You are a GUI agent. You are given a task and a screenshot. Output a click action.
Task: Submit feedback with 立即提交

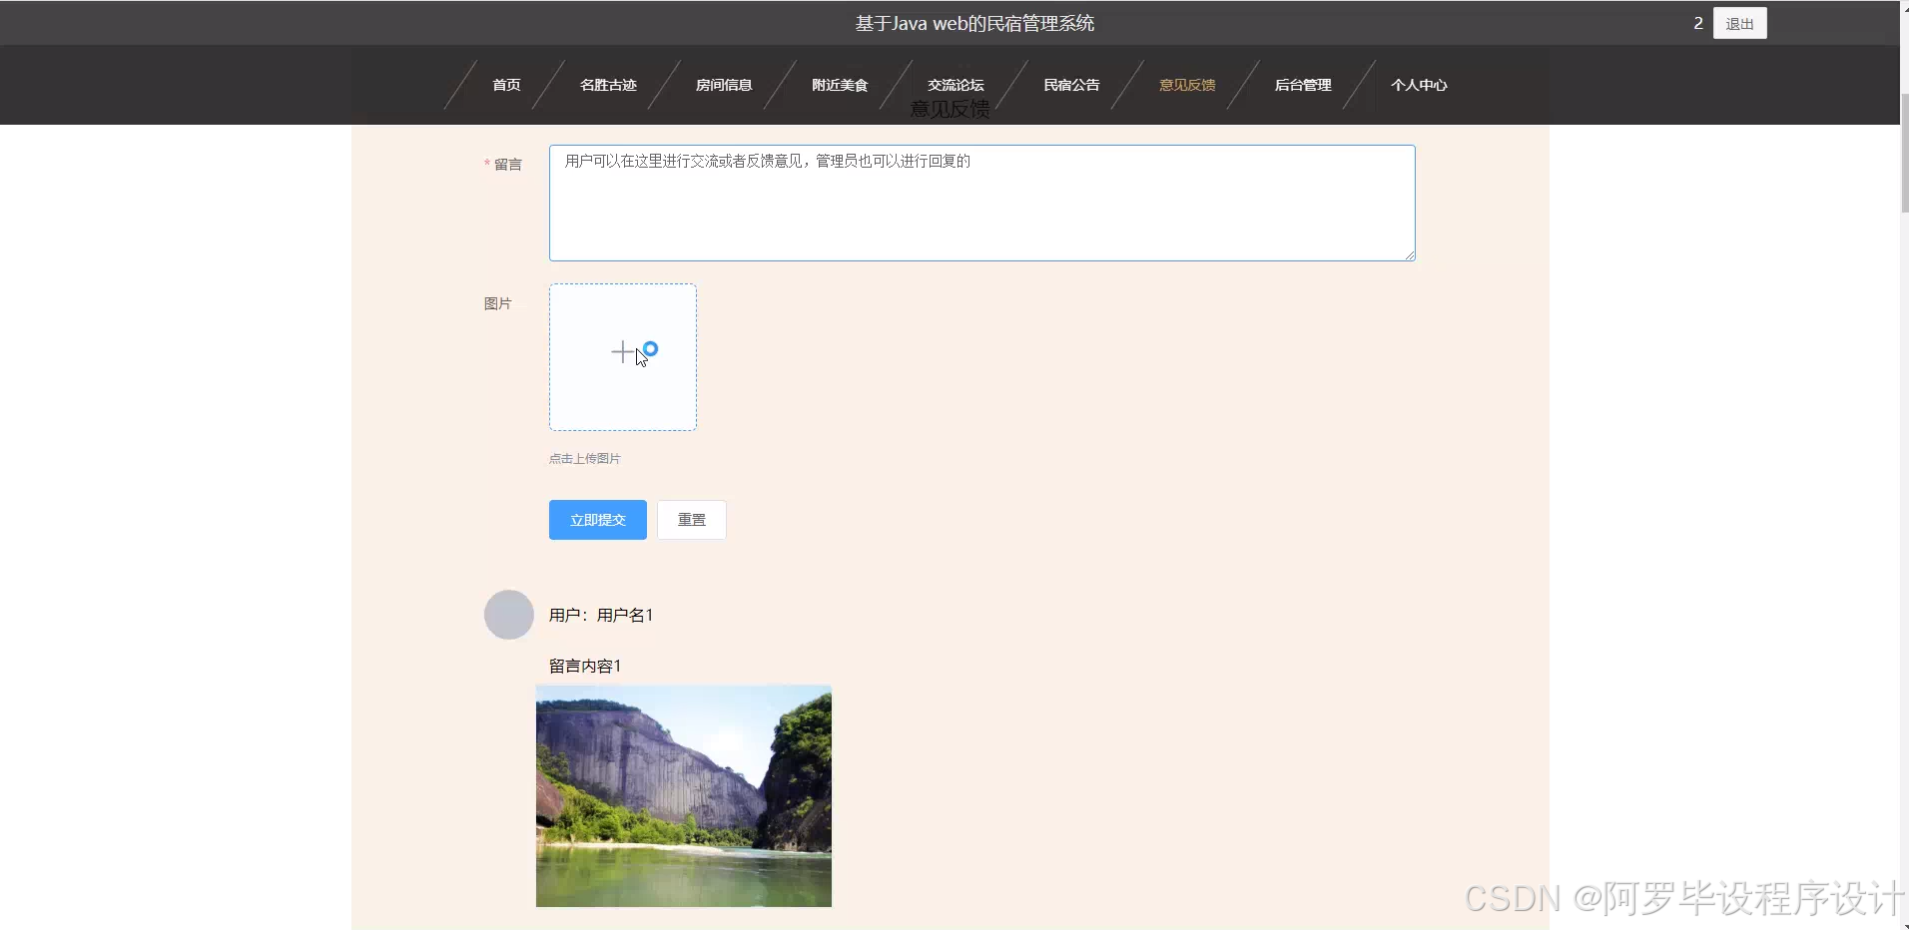click(x=598, y=520)
